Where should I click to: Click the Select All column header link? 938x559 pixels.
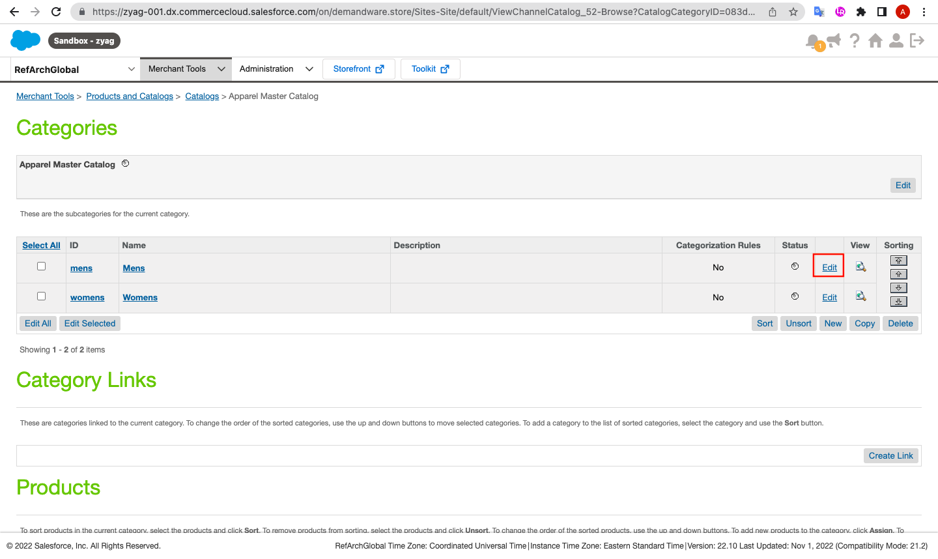coord(41,246)
